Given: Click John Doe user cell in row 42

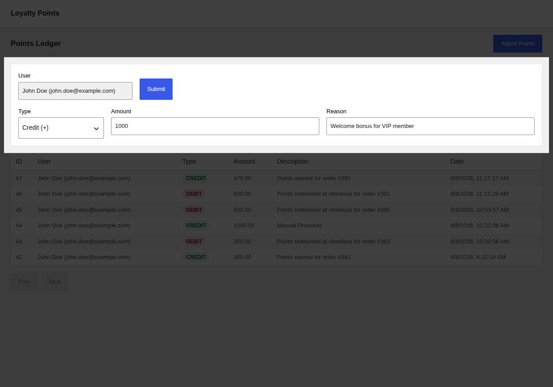Looking at the screenshot, I should pos(84,257).
